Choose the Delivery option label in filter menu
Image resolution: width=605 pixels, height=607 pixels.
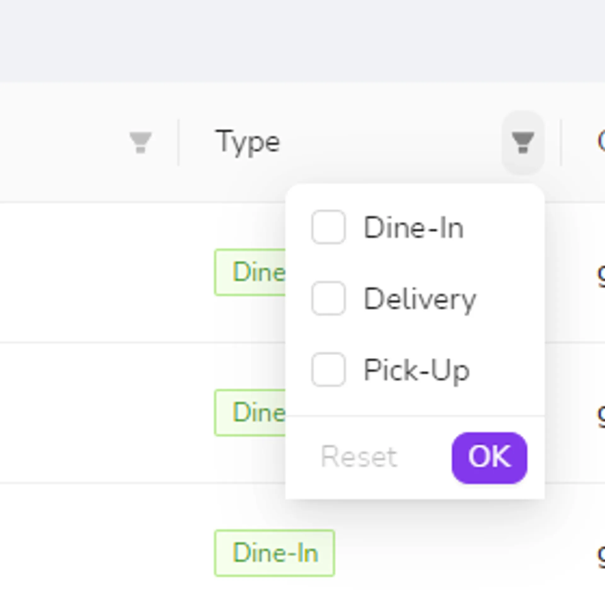pos(420,299)
